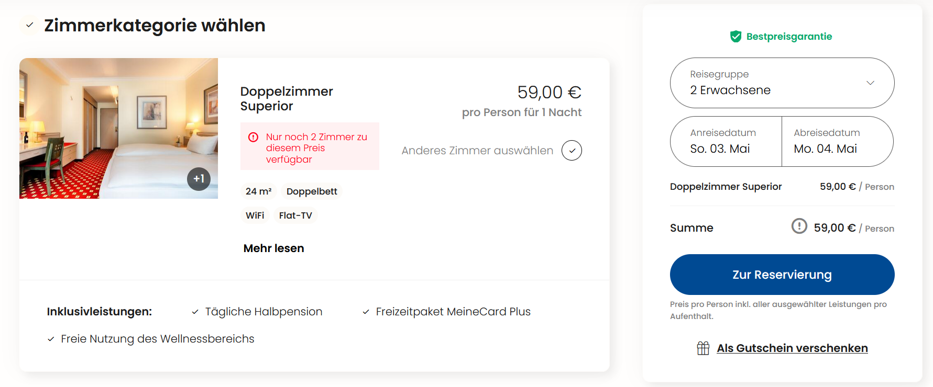Expand the chevron next to 2 Erwachsene
933x387 pixels.
(x=871, y=83)
